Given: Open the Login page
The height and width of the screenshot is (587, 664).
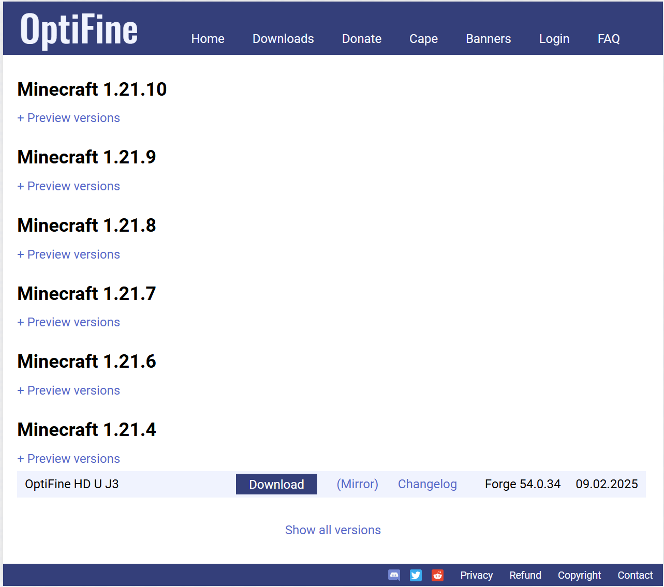Looking at the screenshot, I should coord(554,39).
